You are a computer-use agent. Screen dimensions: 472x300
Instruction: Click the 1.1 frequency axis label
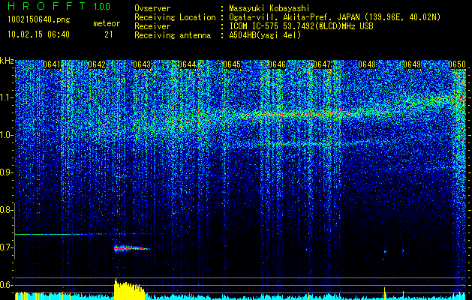point(7,97)
